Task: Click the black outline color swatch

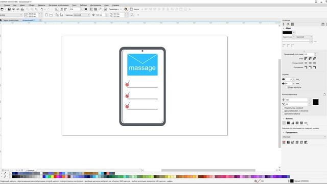Action: point(287,33)
